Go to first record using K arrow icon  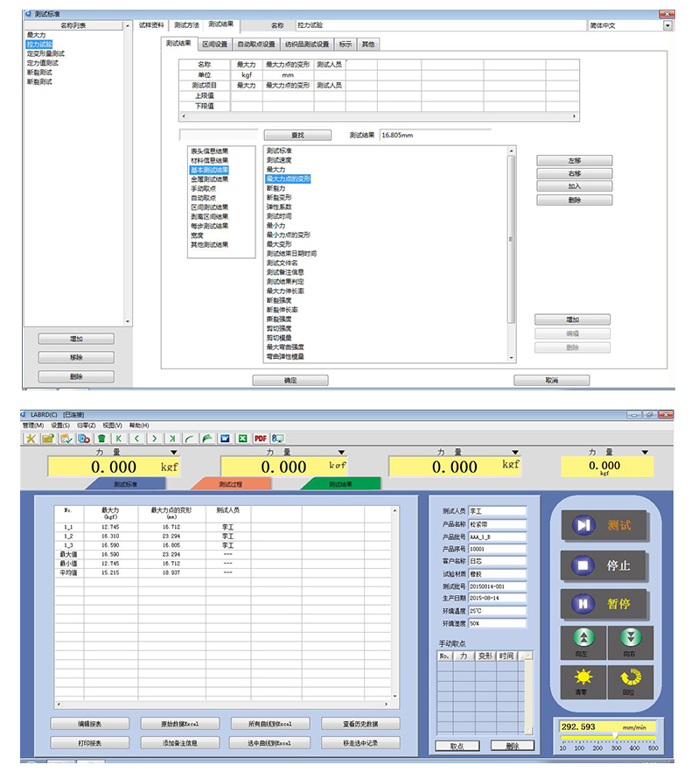(119, 438)
